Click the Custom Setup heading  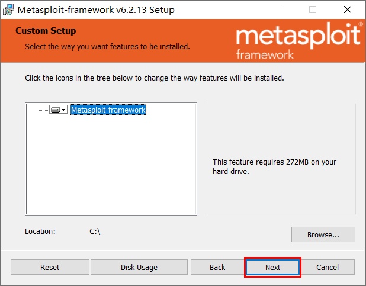click(x=46, y=31)
